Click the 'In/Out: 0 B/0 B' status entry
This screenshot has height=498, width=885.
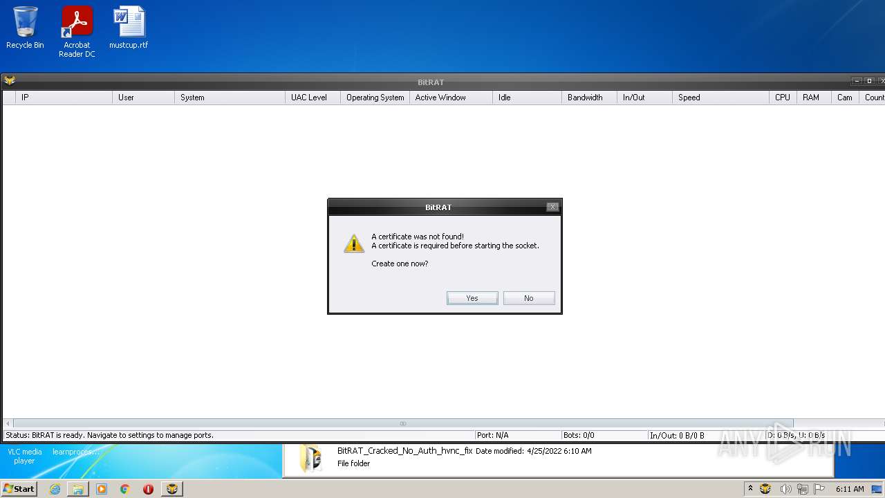tap(678, 435)
